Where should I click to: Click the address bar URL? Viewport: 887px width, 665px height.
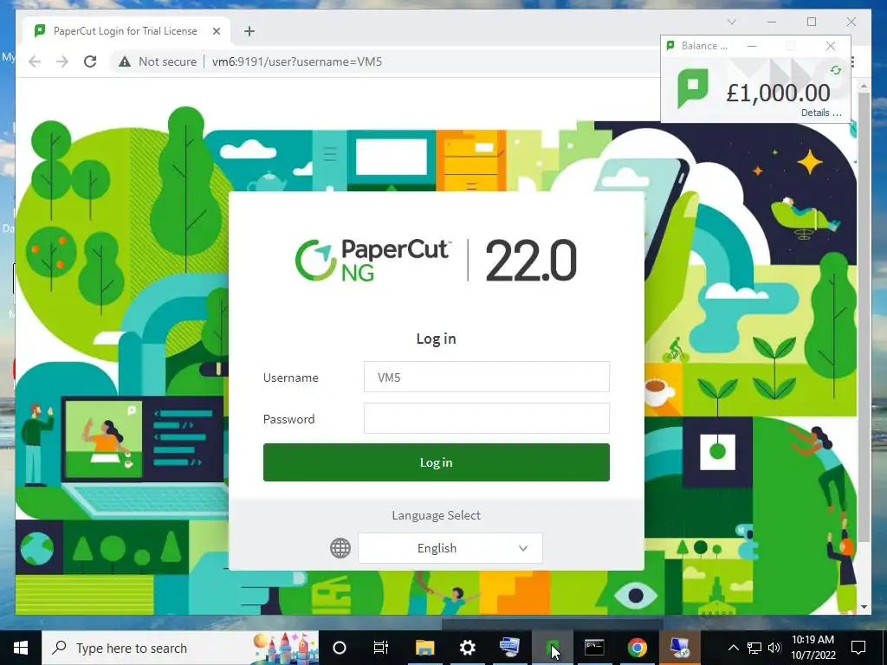coord(297,61)
